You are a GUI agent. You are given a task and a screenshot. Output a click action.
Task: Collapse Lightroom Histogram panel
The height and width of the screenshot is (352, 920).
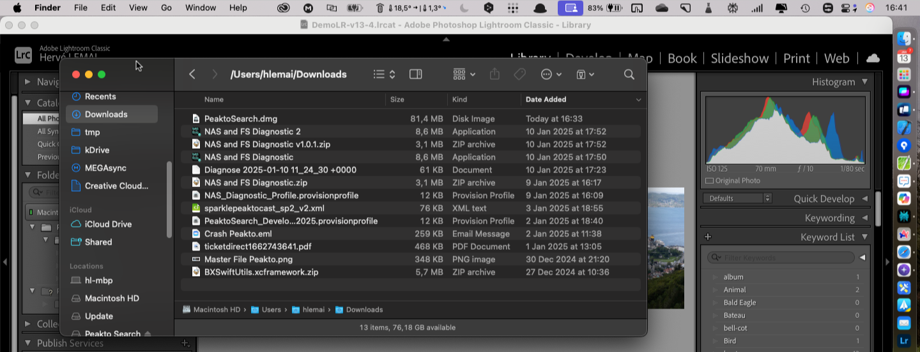click(x=864, y=82)
